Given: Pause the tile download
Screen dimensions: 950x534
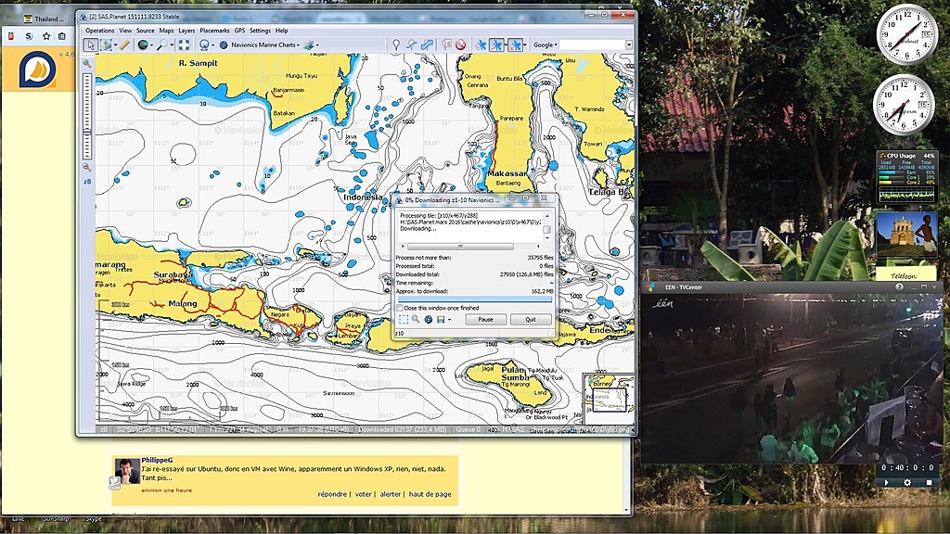Looking at the screenshot, I should click(485, 319).
